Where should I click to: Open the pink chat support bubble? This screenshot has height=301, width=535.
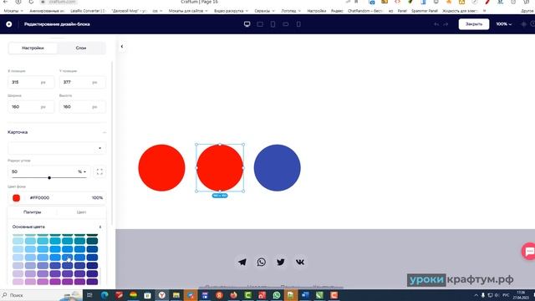(x=529, y=252)
